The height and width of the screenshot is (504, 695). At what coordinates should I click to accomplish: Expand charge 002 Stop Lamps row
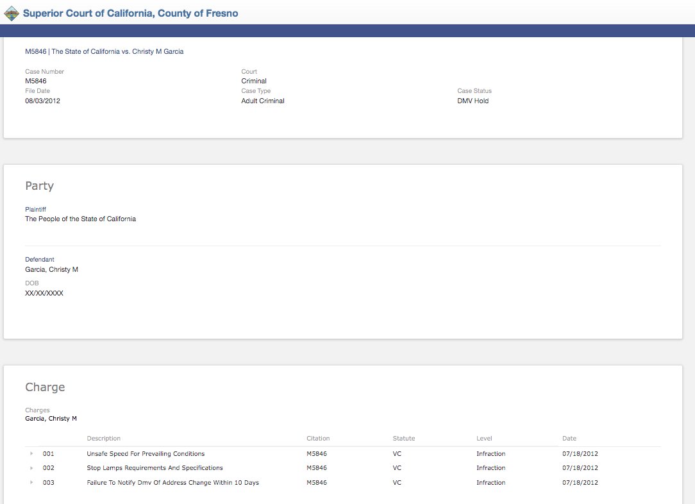point(31,467)
